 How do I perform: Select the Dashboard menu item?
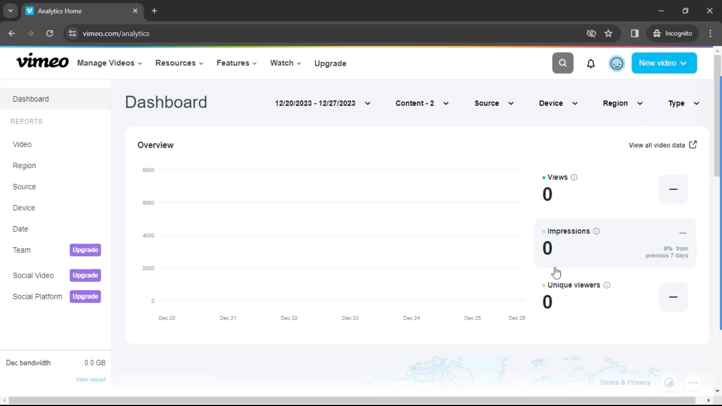31,98
